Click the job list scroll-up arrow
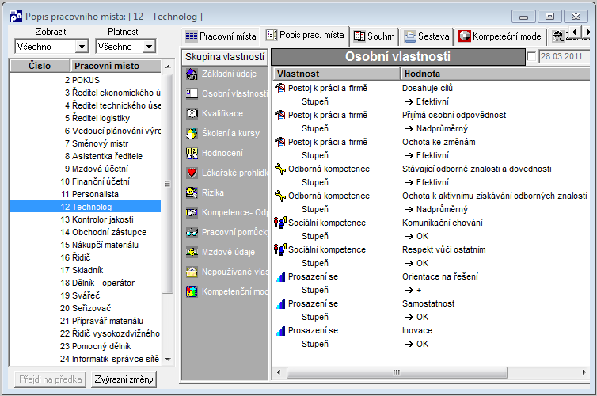The image size is (597, 396). (x=168, y=67)
